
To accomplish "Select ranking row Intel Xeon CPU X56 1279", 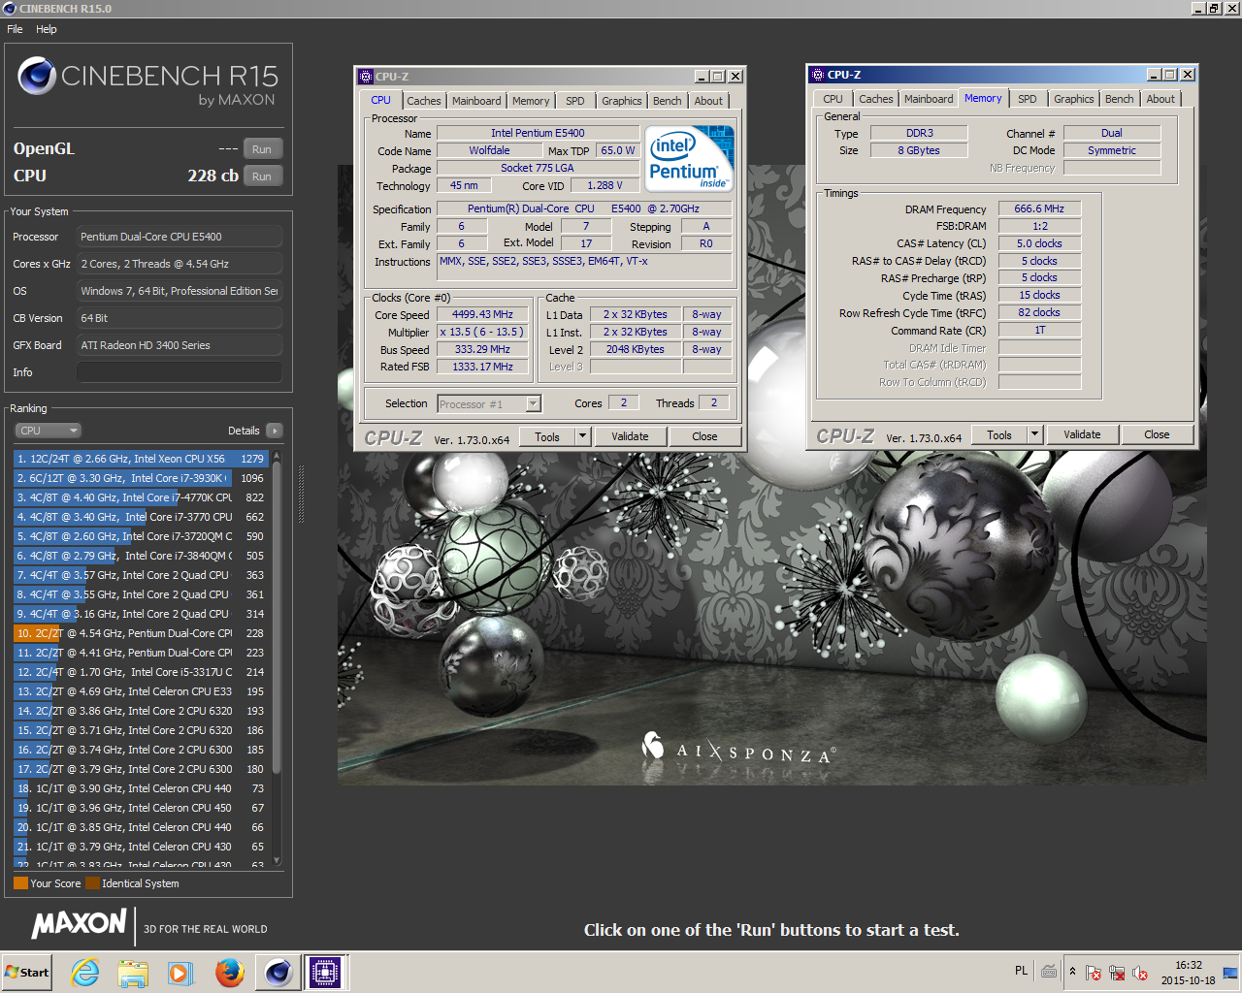I will (x=142, y=459).
